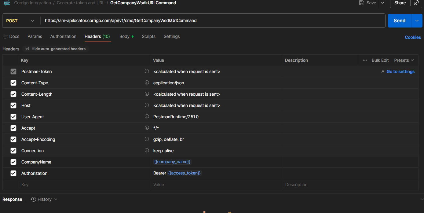Viewport: 424px width, 213px height.
Task: Copy request link via chain icon
Action: click(416, 3)
